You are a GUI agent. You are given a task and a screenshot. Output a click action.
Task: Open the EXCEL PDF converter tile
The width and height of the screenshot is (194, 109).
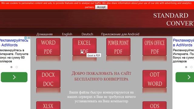(85, 47)
